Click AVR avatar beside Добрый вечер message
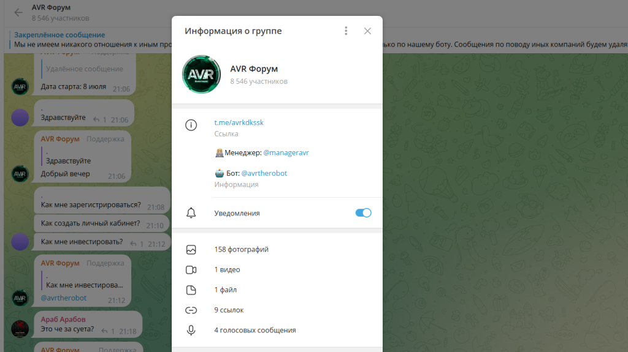This screenshot has width=628, height=352. tap(20, 174)
